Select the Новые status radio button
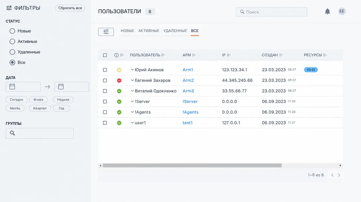Viewport: 361px width, 202px height. coord(12,31)
